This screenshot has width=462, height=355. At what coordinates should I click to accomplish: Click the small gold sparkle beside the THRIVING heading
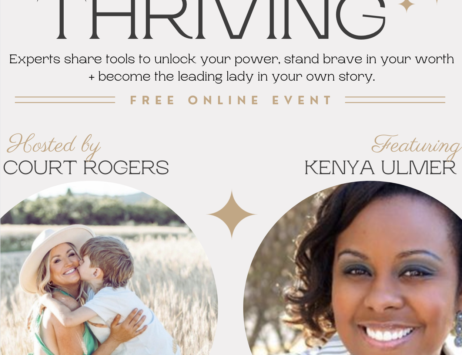coord(406,5)
